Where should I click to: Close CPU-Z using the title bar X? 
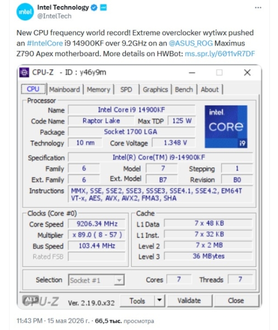247,73
